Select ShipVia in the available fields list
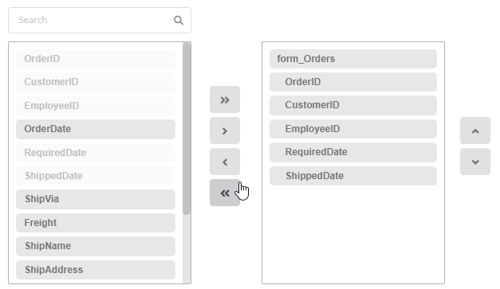 (x=96, y=199)
